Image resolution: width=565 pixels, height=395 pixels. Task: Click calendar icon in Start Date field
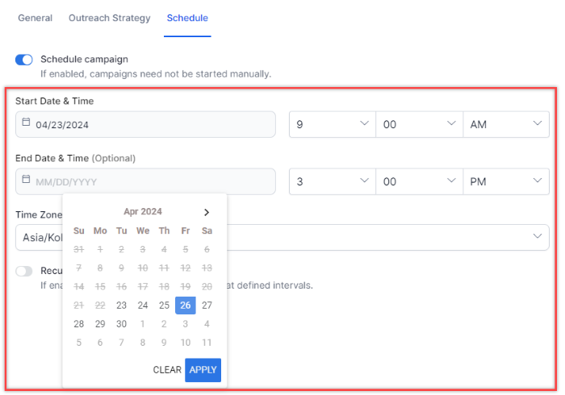coord(26,123)
